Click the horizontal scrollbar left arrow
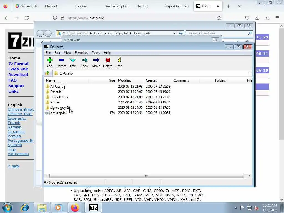 click(47, 176)
